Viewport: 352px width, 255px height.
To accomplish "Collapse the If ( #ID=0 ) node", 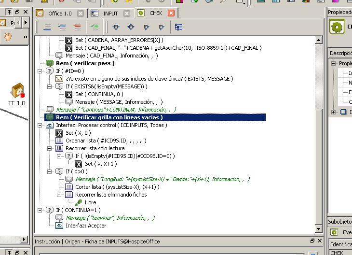I will [40, 71].
